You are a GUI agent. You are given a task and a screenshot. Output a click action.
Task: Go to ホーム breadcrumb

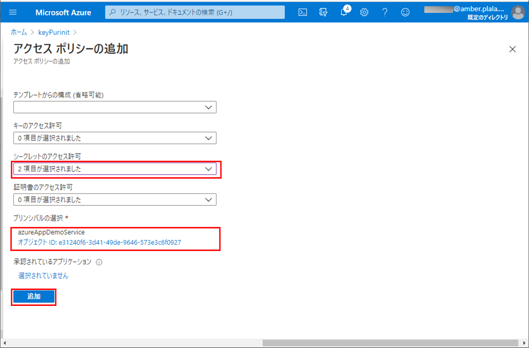[x=19, y=32]
